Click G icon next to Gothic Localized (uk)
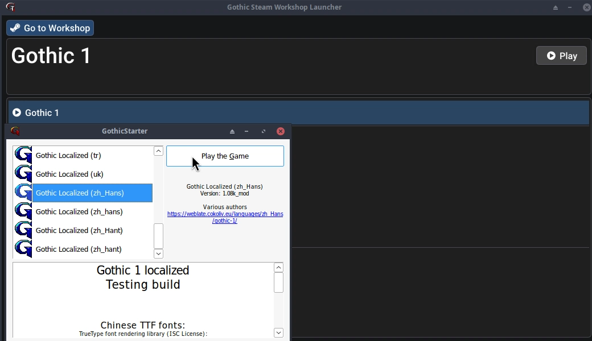The image size is (592, 341). pyautogui.click(x=23, y=174)
